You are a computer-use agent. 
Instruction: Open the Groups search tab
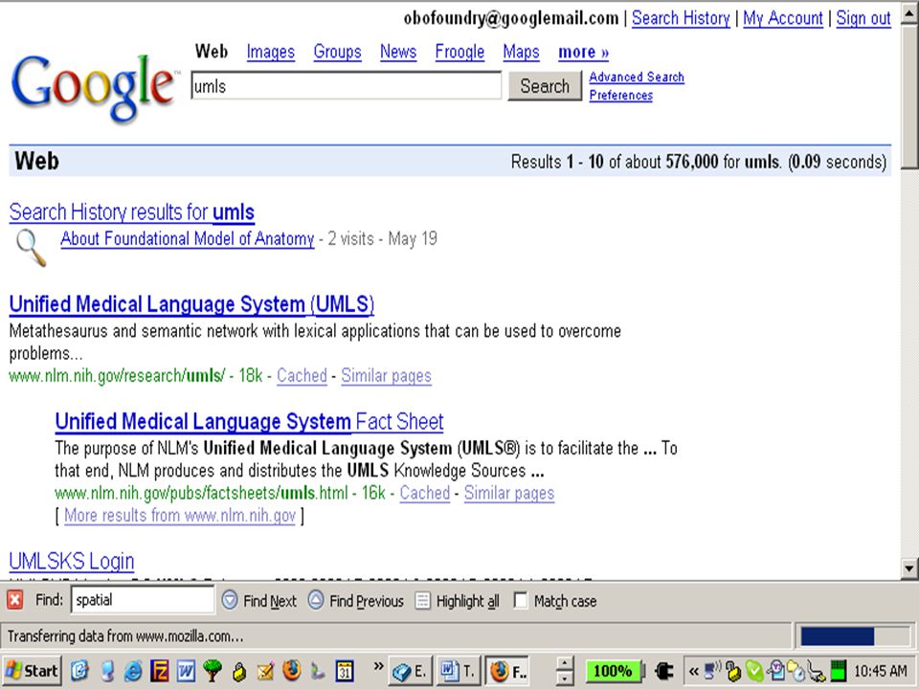tap(337, 52)
